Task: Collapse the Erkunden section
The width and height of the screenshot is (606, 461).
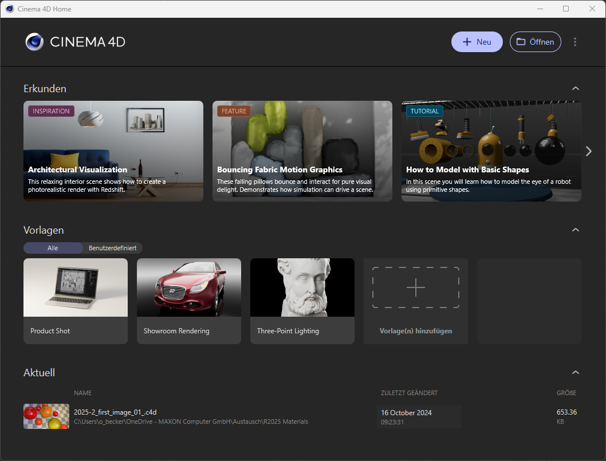Action: (576, 89)
